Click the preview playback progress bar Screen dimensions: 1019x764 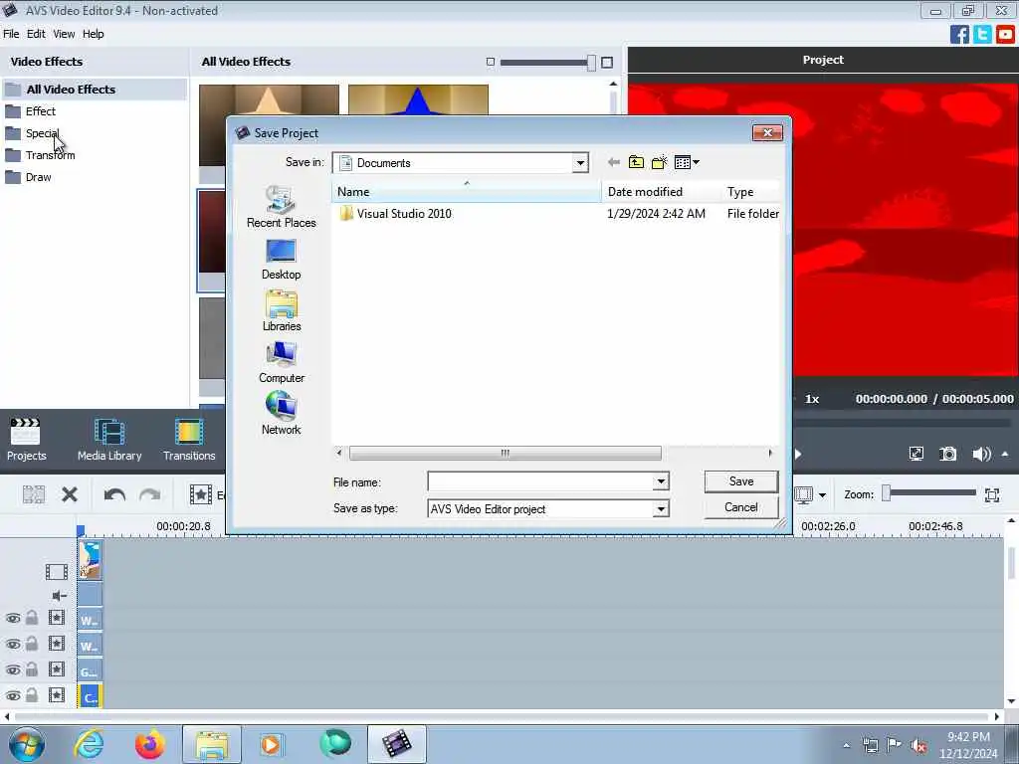(904, 423)
